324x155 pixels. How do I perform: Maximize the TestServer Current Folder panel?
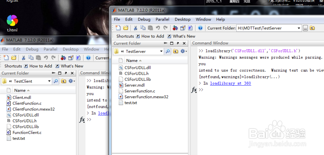(x=172, y=43)
